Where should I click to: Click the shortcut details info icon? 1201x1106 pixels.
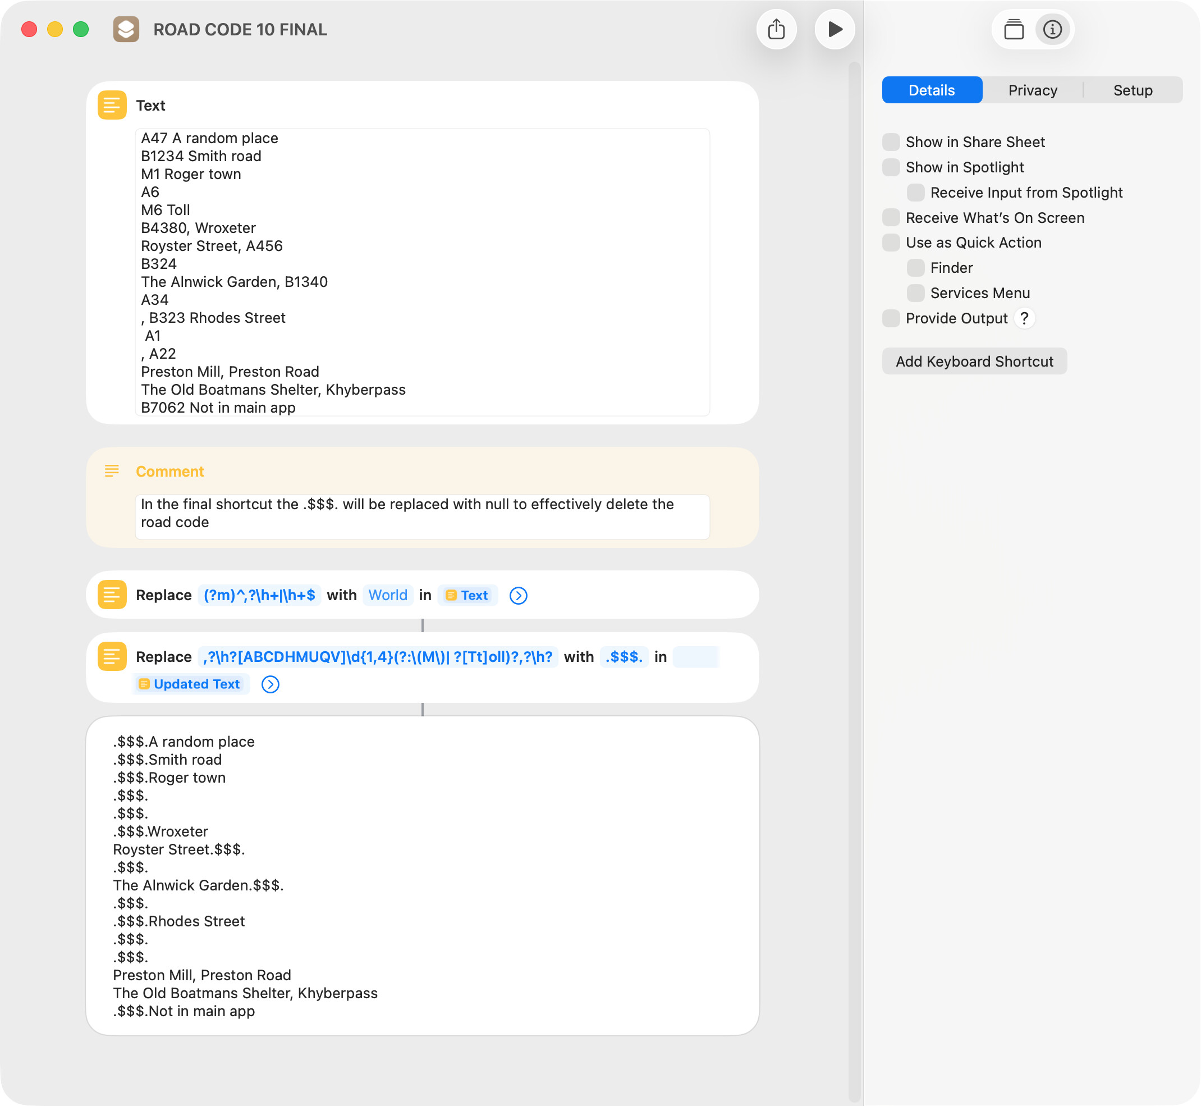click(1053, 29)
